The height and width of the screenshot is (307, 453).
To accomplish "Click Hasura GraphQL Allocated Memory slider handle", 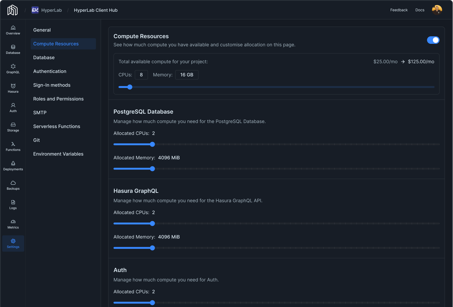I will pos(152,248).
